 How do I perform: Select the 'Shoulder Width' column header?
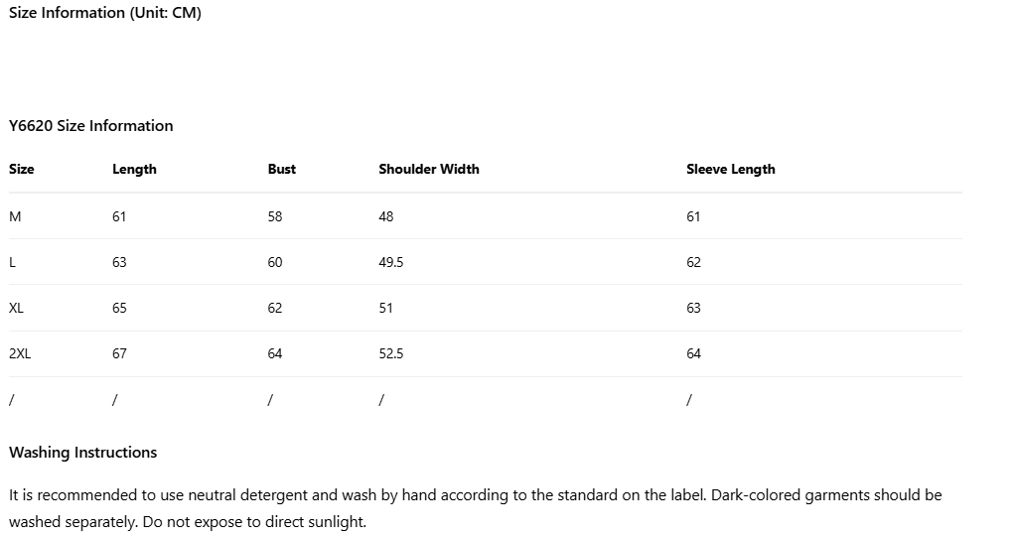(429, 170)
